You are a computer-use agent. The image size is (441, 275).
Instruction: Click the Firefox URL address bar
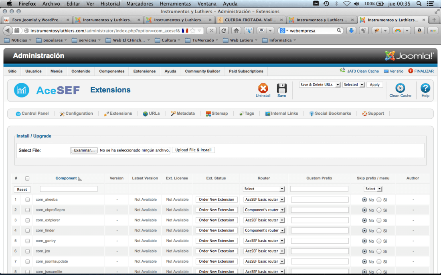[x=105, y=30]
